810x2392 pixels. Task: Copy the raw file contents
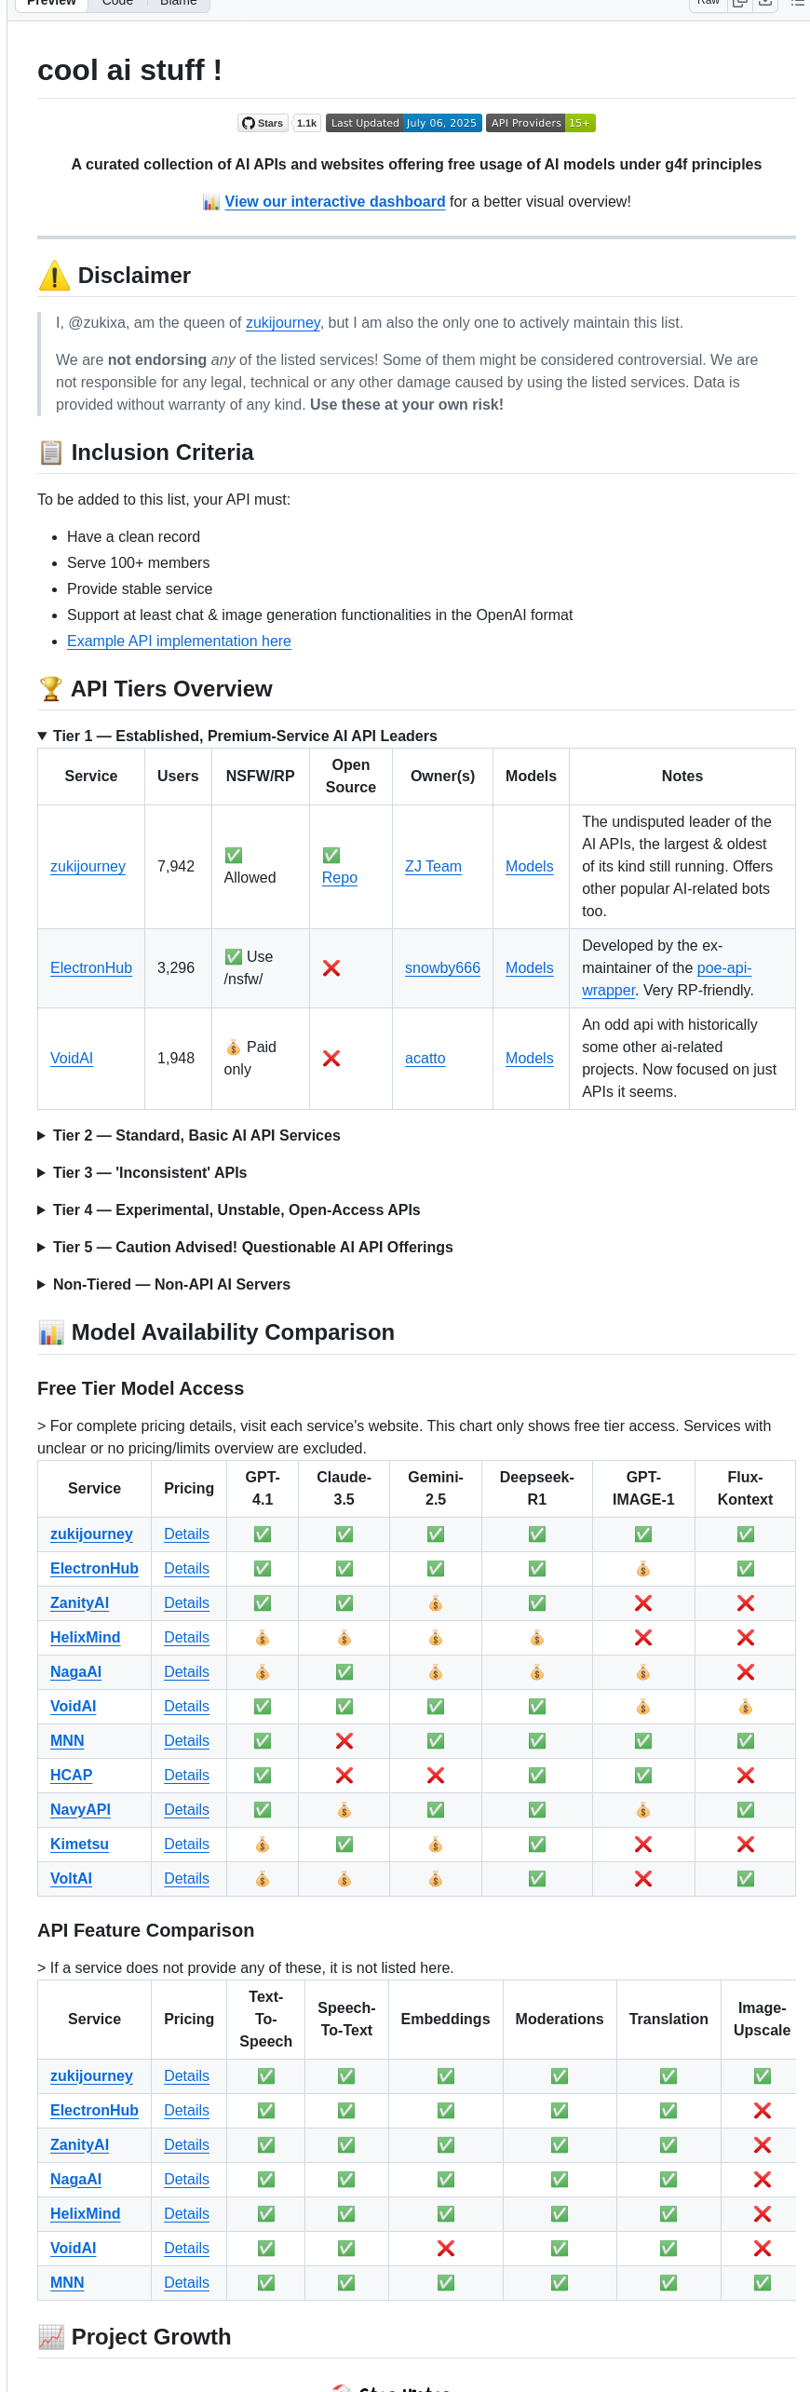[740, 3]
